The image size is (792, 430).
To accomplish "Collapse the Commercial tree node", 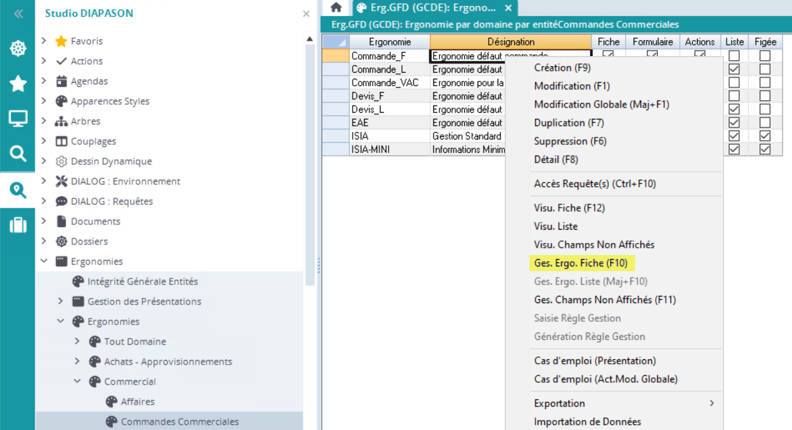I will click(77, 381).
